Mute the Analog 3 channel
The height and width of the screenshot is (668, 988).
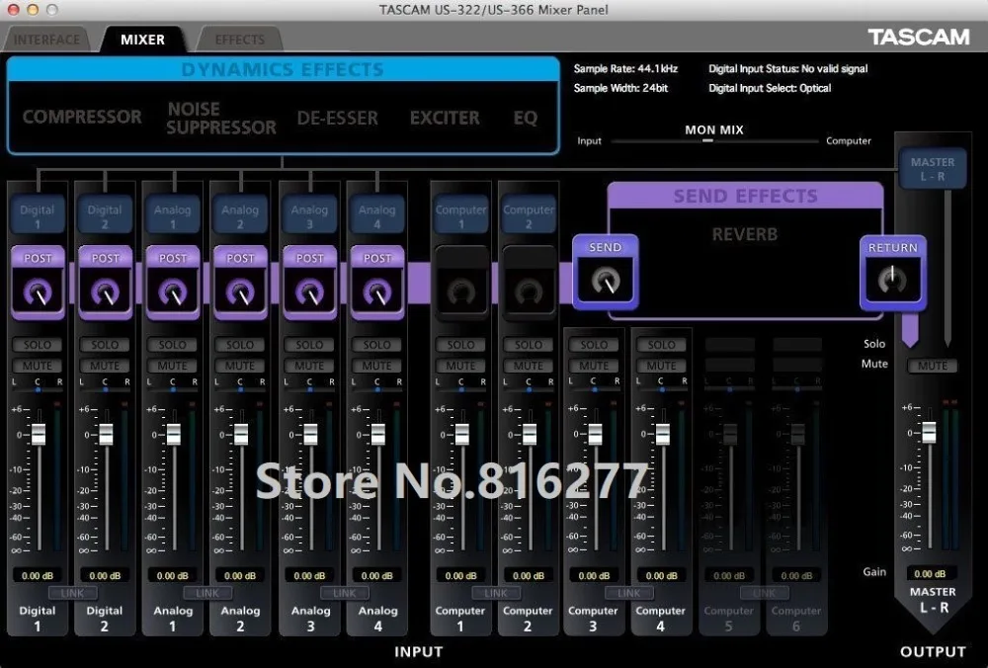pos(309,366)
